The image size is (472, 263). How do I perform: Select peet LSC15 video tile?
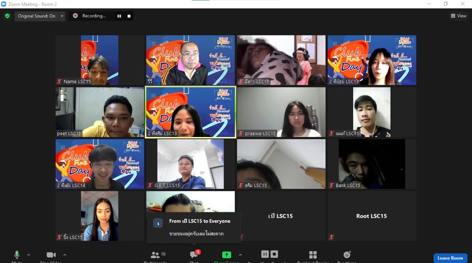(100, 112)
